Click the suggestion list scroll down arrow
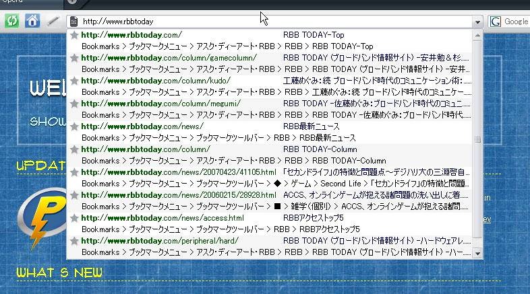 pyautogui.click(x=478, y=254)
